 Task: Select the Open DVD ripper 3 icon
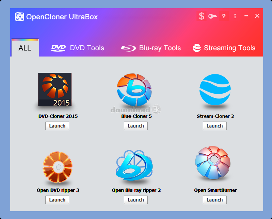point(58,167)
